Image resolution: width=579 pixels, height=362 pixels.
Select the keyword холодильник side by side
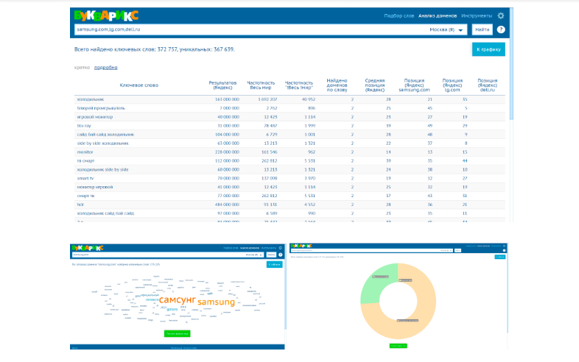[102, 170]
